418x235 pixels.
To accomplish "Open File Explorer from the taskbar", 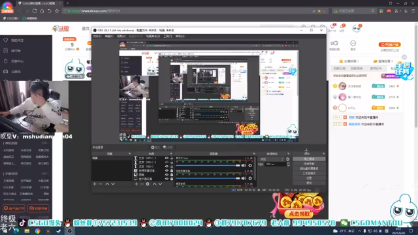I will coord(27,231).
